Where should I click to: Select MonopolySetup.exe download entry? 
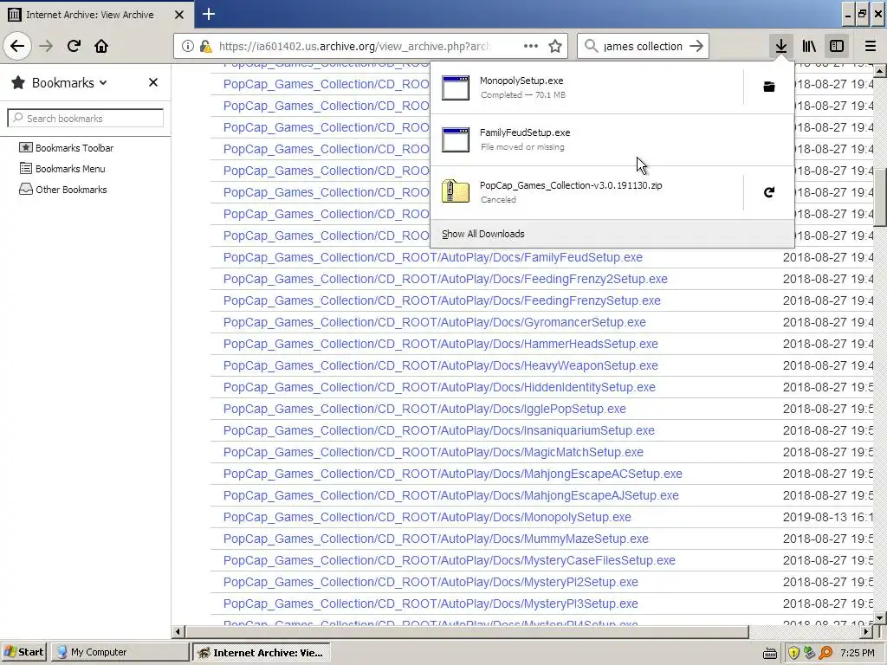[x=587, y=87]
